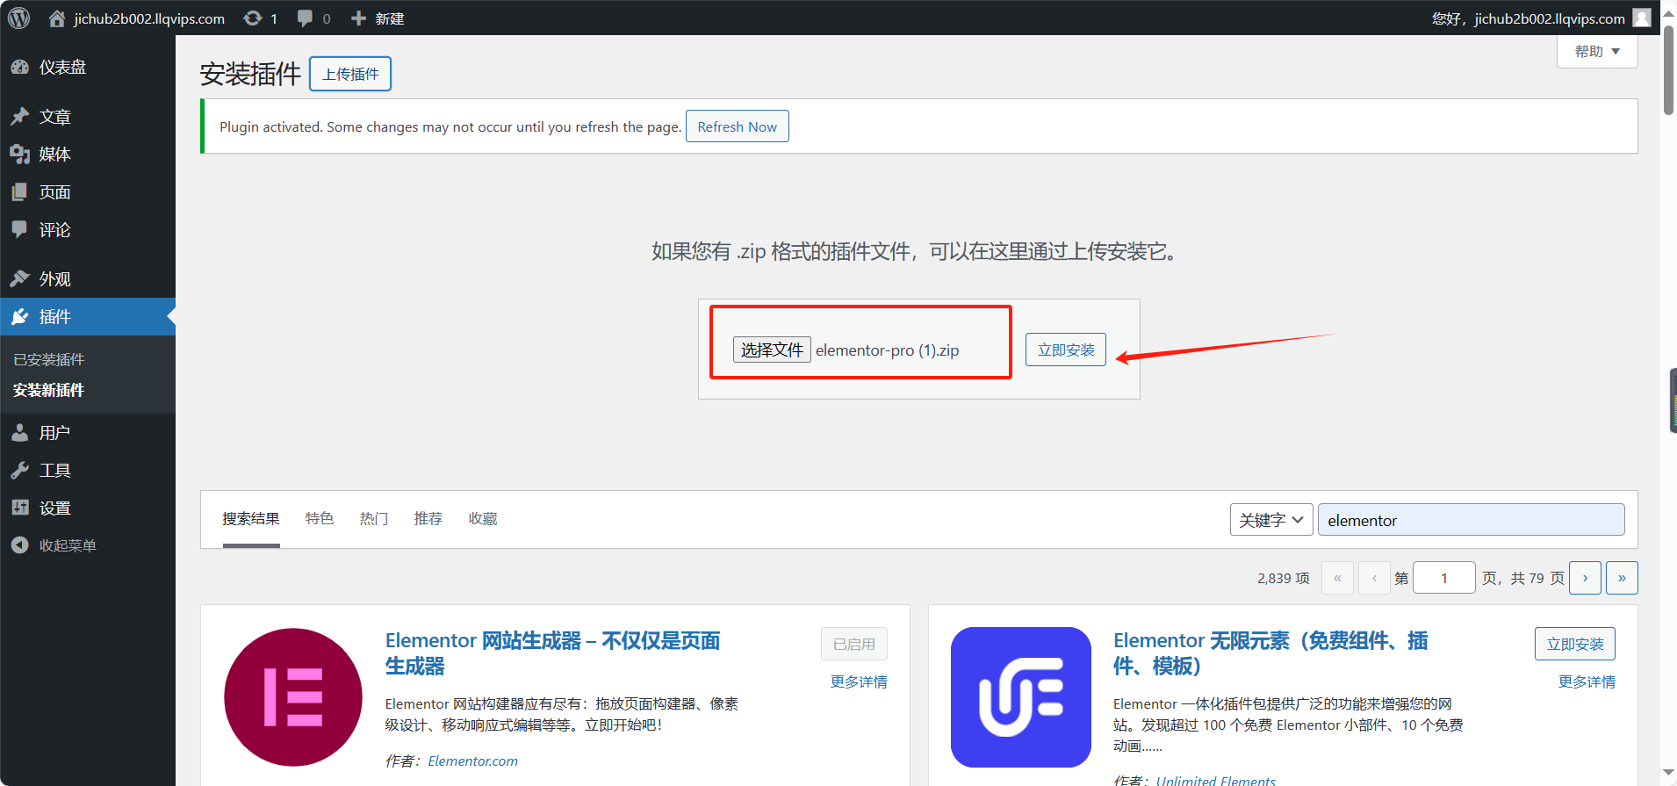
Task: Click 立即安装 next to the zip file
Action: [x=1066, y=350]
